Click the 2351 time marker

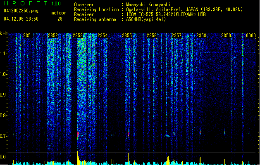point(28,35)
